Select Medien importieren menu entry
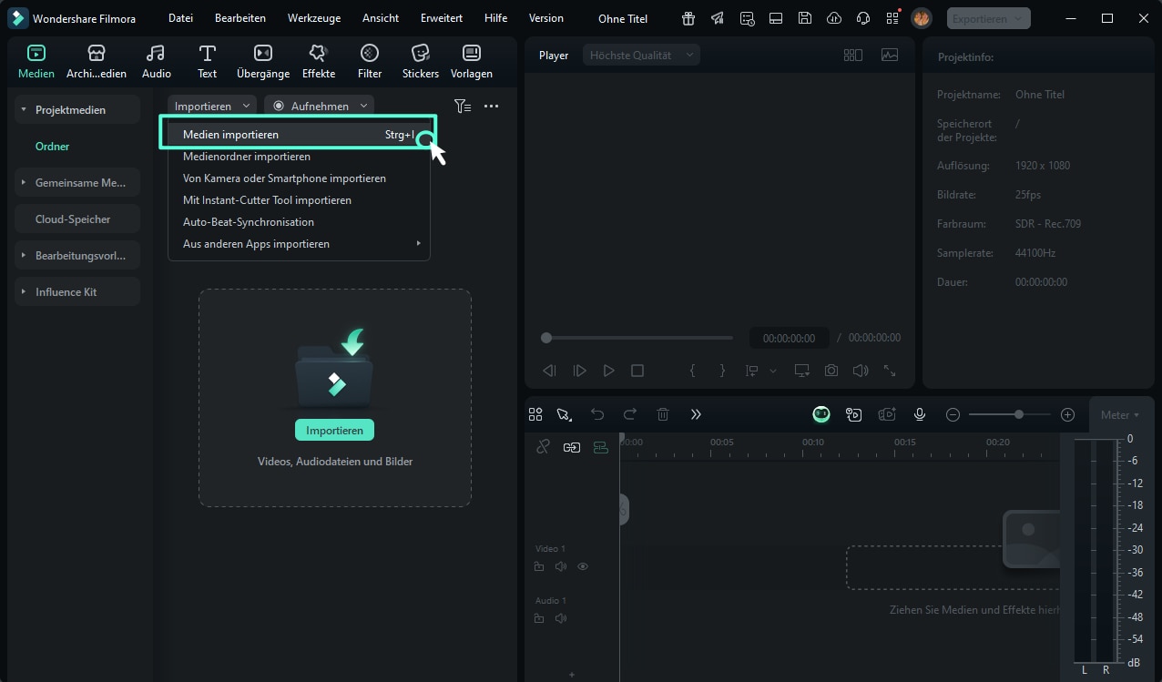This screenshot has height=682, width=1162. pyautogui.click(x=299, y=135)
